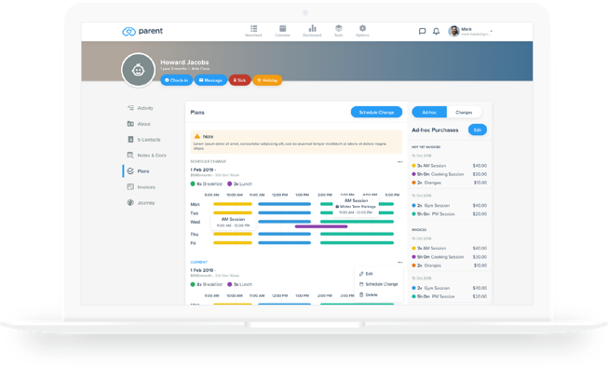Click Edit next to Ad-hoc Purchases

(478, 130)
